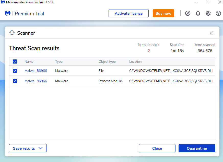
Task: Click the items detected count 2
Action: click(149, 51)
